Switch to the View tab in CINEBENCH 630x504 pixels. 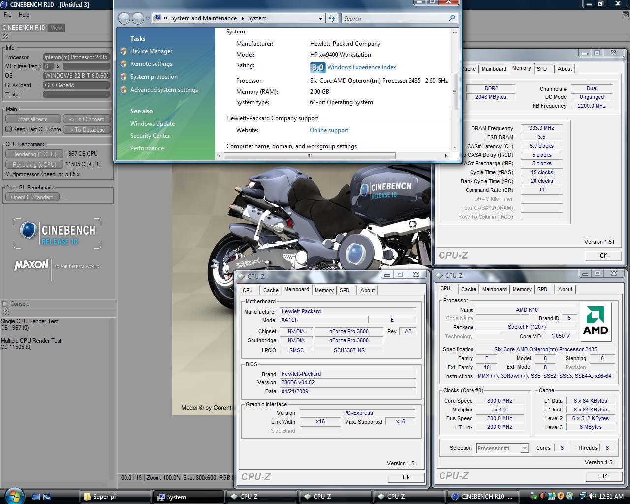pyautogui.click(x=56, y=28)
